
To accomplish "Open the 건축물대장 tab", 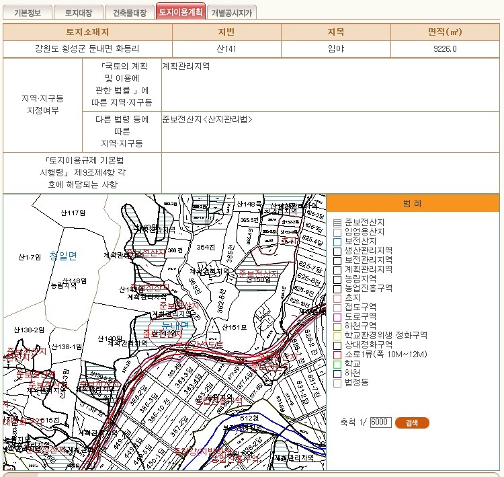I will pyautogui.click(x=130, y=13).
